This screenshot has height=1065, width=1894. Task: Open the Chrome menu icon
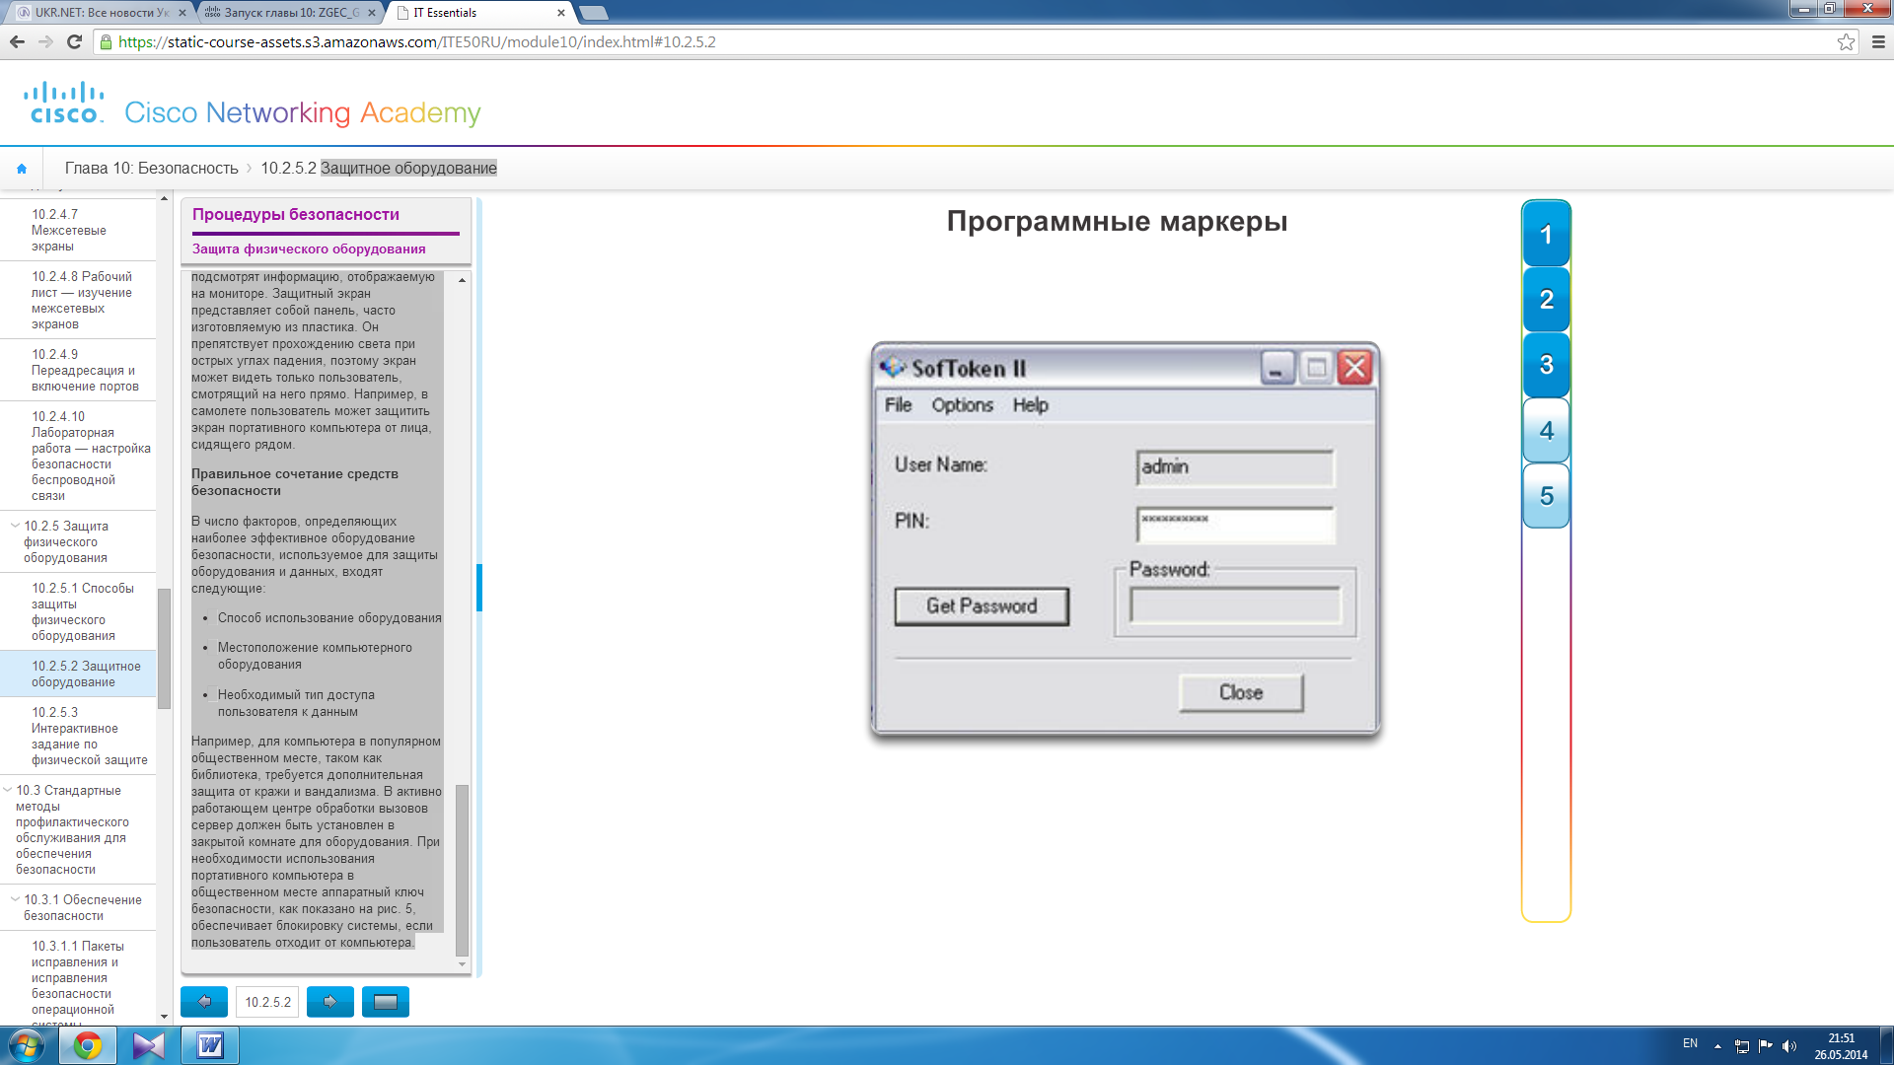(x=1878, y=41)
